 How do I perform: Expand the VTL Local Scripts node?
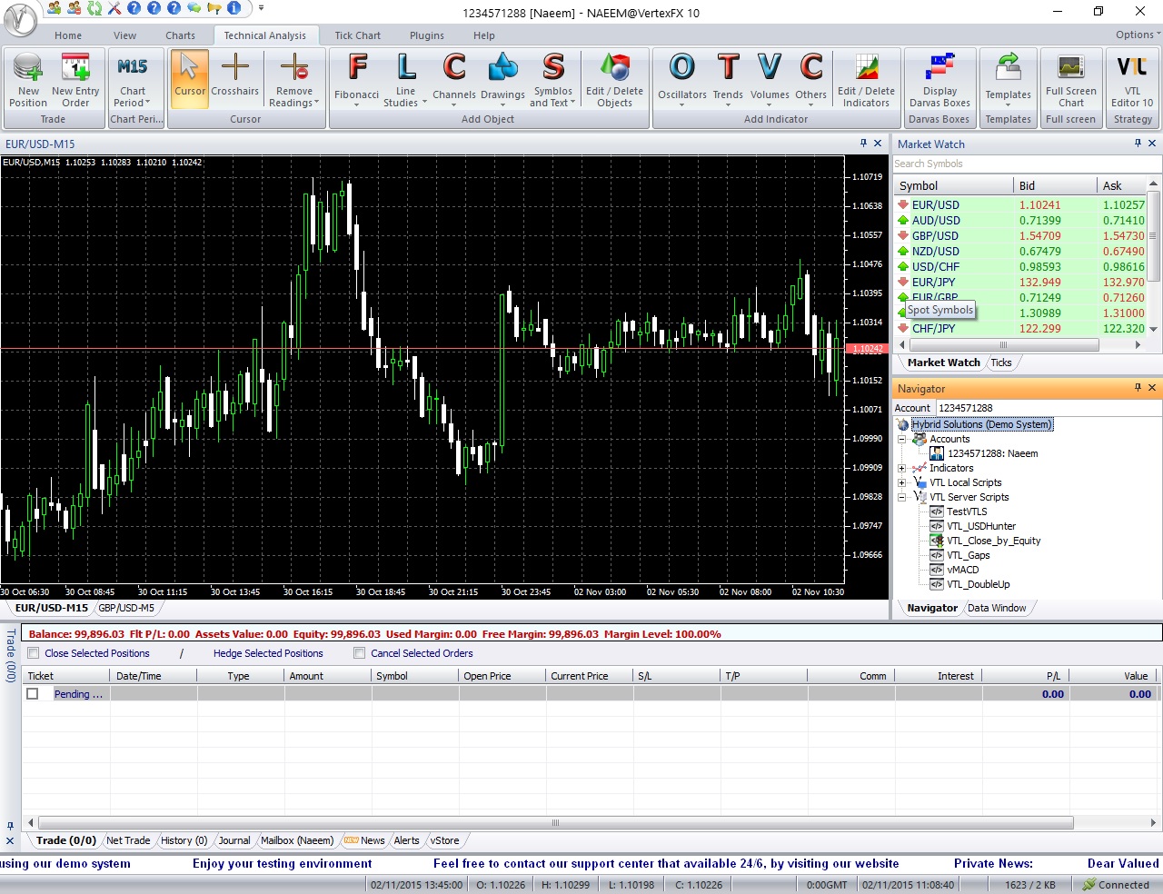tap(902, 482)
